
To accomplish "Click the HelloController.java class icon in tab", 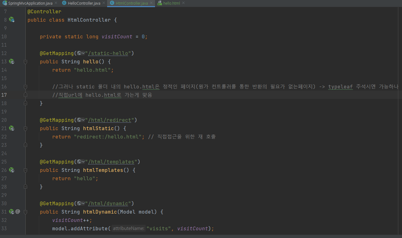I will pos(64,3).
